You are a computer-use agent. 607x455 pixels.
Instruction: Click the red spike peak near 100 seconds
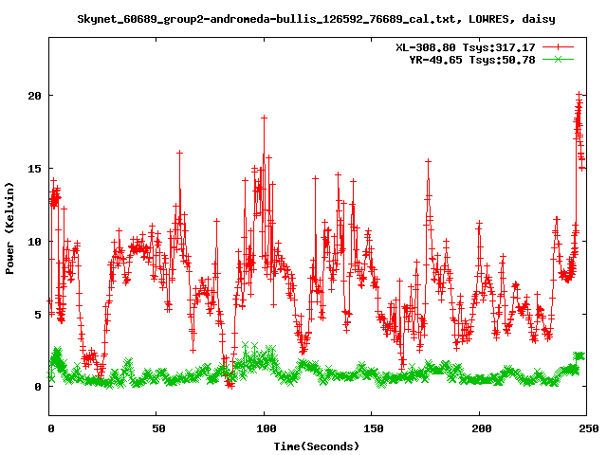point(265,118)
